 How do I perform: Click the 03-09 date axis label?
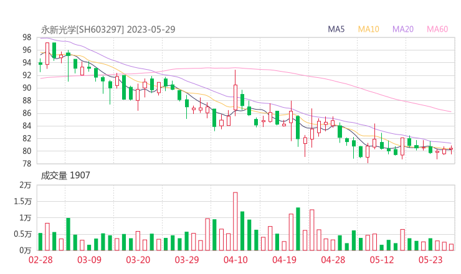pyautogui.click(x=89, y=260)
